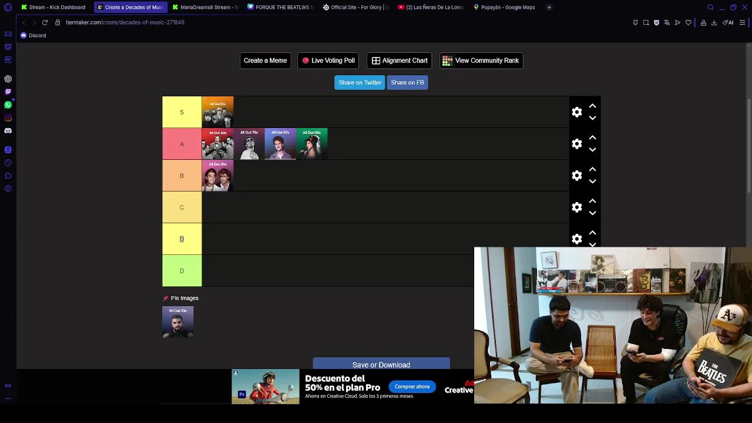Screen dimensions: 752x423
Task: Click the C tier label
Action: pos(182,207)
